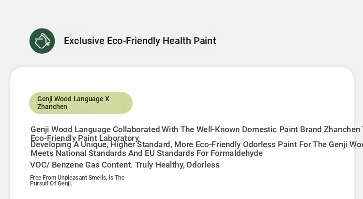Click the line starting Genji Wood Language Collaborated

coord(197,129)
